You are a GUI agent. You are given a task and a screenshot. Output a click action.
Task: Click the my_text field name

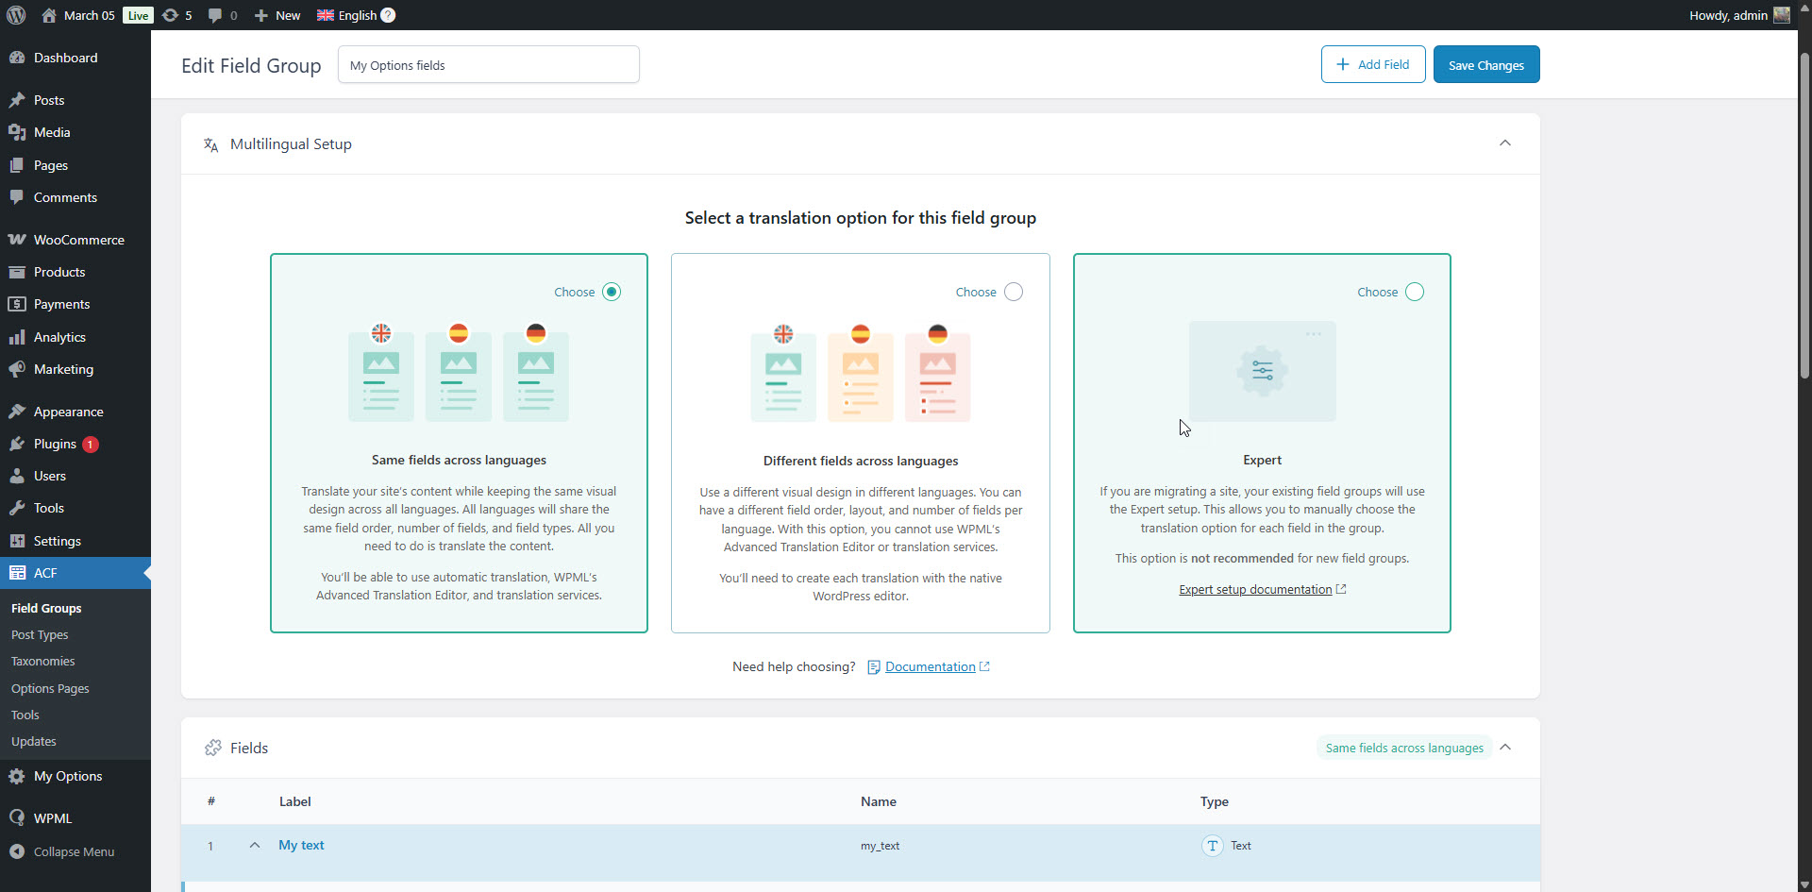(x=880, y=846)
